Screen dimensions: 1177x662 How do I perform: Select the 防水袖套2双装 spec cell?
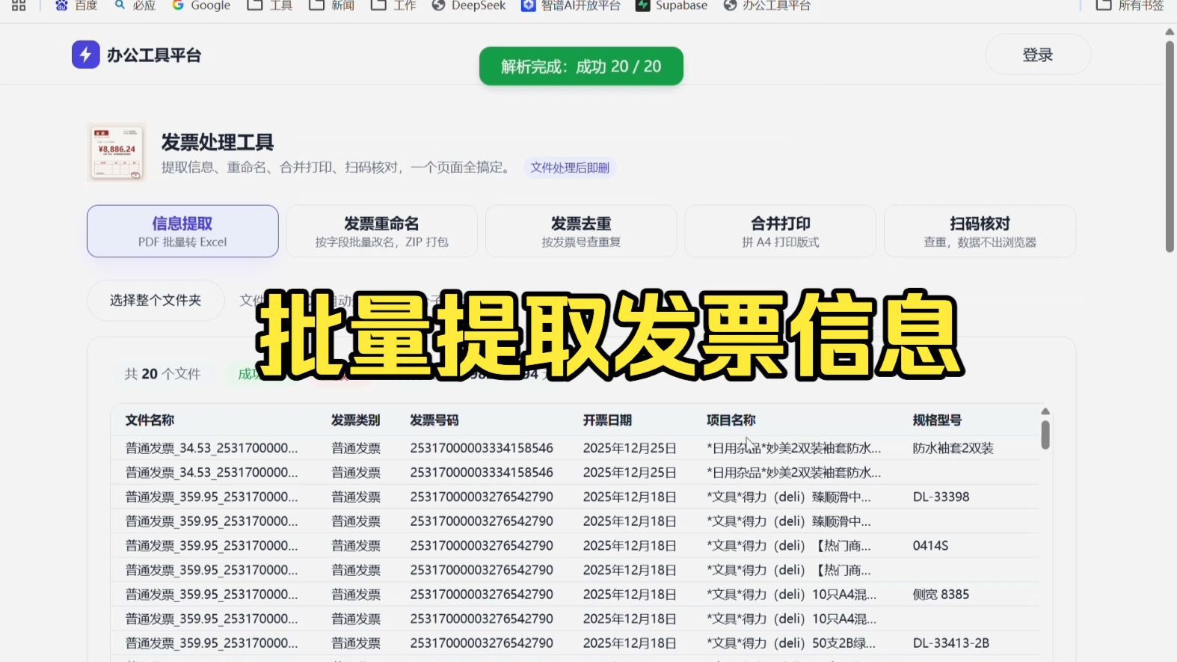pos(953,448)
